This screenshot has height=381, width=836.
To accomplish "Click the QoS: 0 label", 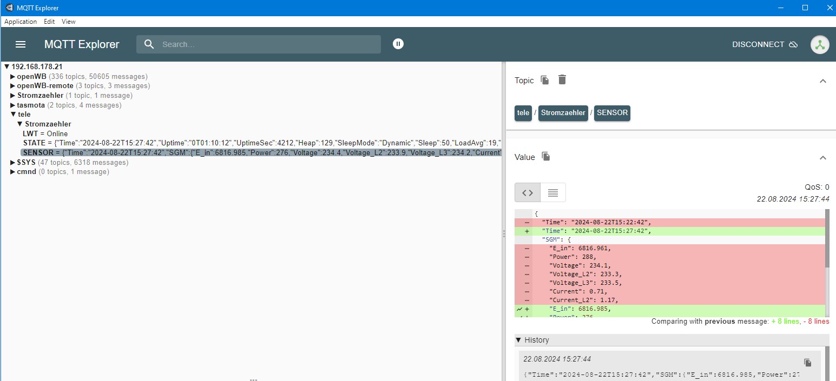I will tap(817, 187).
